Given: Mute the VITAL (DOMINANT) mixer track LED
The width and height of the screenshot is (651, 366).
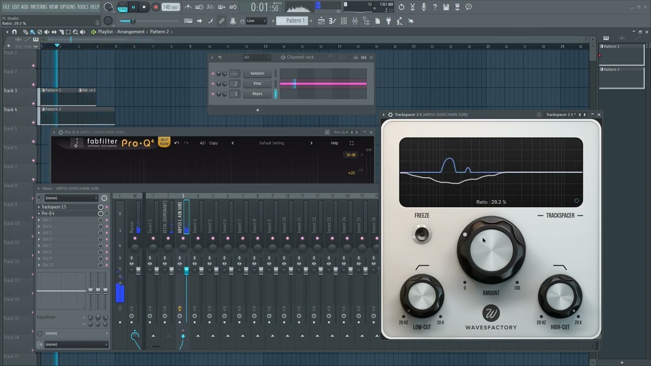Looking at the screenshot, I should point(168,238).
